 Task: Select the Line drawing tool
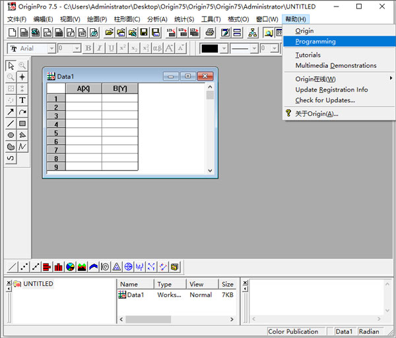pyautogui.click(x=11, y=123)
